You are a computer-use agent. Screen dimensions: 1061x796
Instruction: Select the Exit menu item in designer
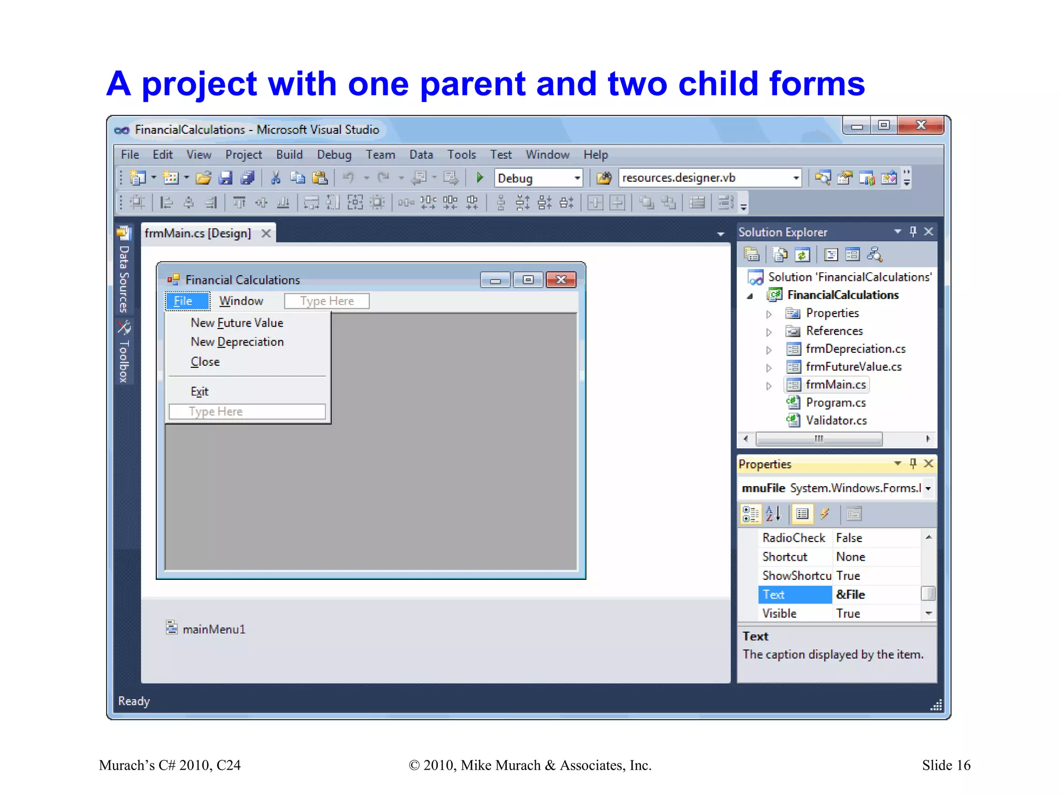[x=199, y=391]
